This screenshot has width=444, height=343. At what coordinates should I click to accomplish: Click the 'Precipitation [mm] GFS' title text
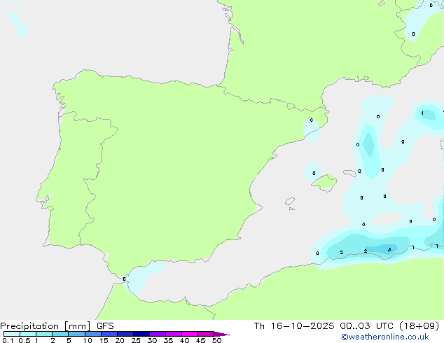(x=57, y=326)
